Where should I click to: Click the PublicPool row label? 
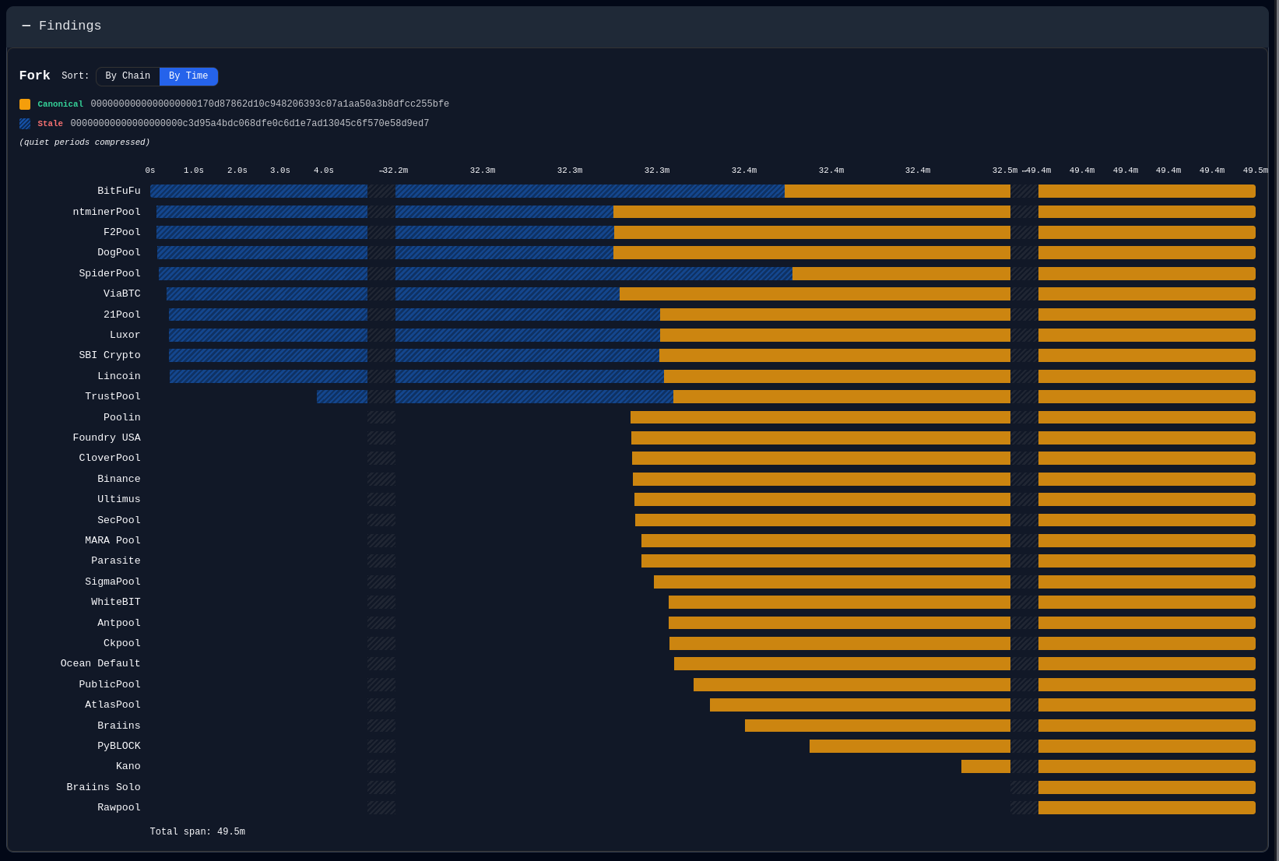[x=110, y=684]
